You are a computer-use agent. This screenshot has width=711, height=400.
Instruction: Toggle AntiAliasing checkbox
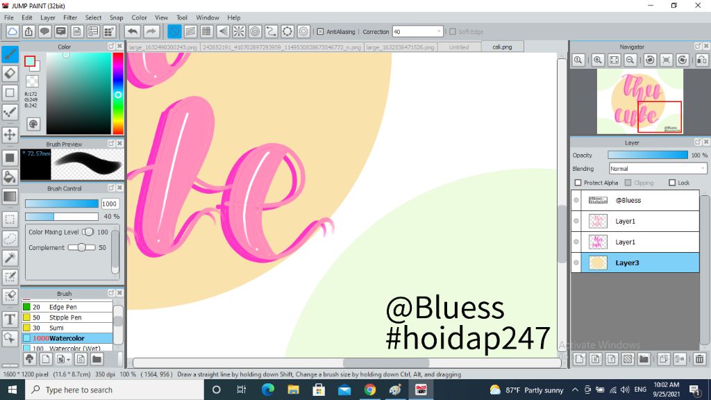(x=320, y=32)
